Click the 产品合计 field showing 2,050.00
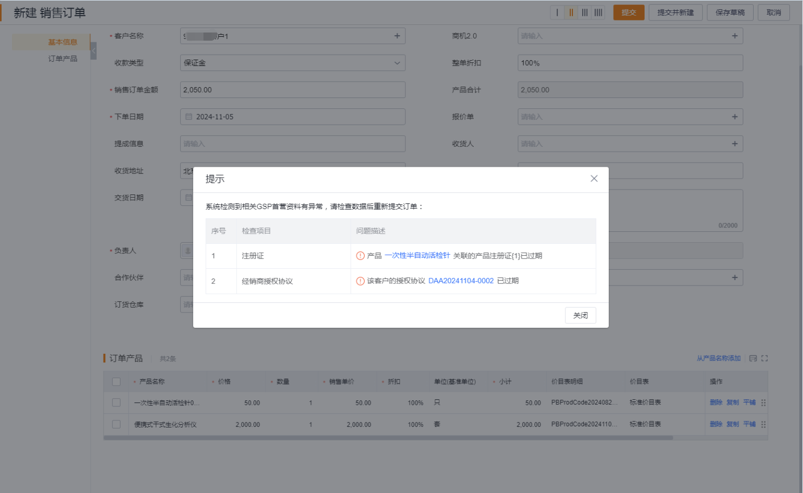803x493 pixels. [x=630, y=90]
